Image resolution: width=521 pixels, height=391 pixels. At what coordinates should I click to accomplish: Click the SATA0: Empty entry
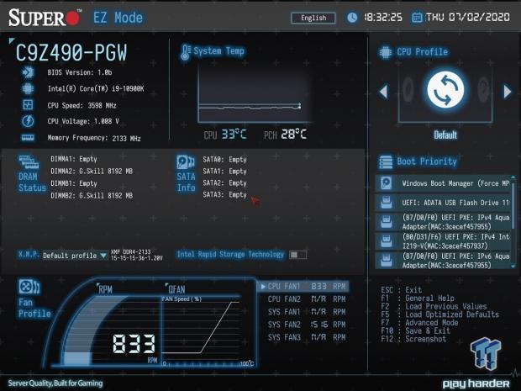[224, 160]
